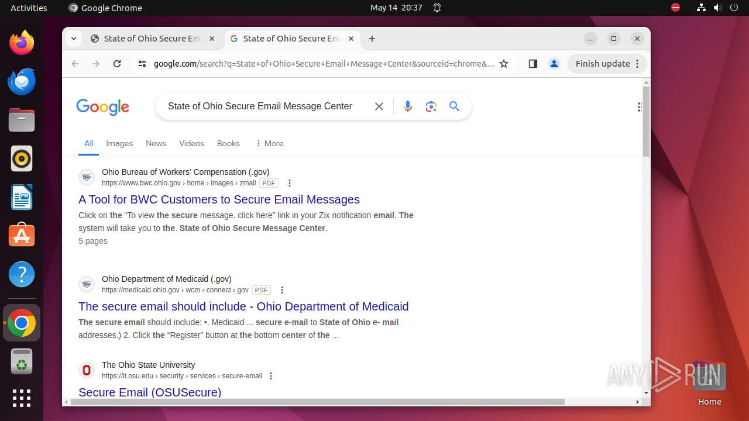Open the Help icon in the dock
This screenshot has height=421, width=749.
coord(22,274)
